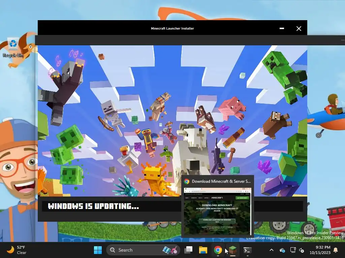The height and width of the screenshot is (258, 345).
Task: Open Task View from taskbar
Action: tap(188, 250)
